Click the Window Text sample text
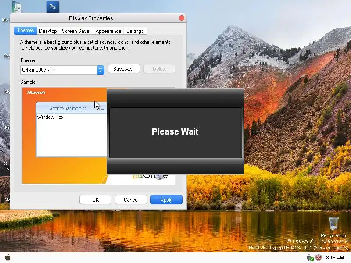 click(x=51, y=117)
